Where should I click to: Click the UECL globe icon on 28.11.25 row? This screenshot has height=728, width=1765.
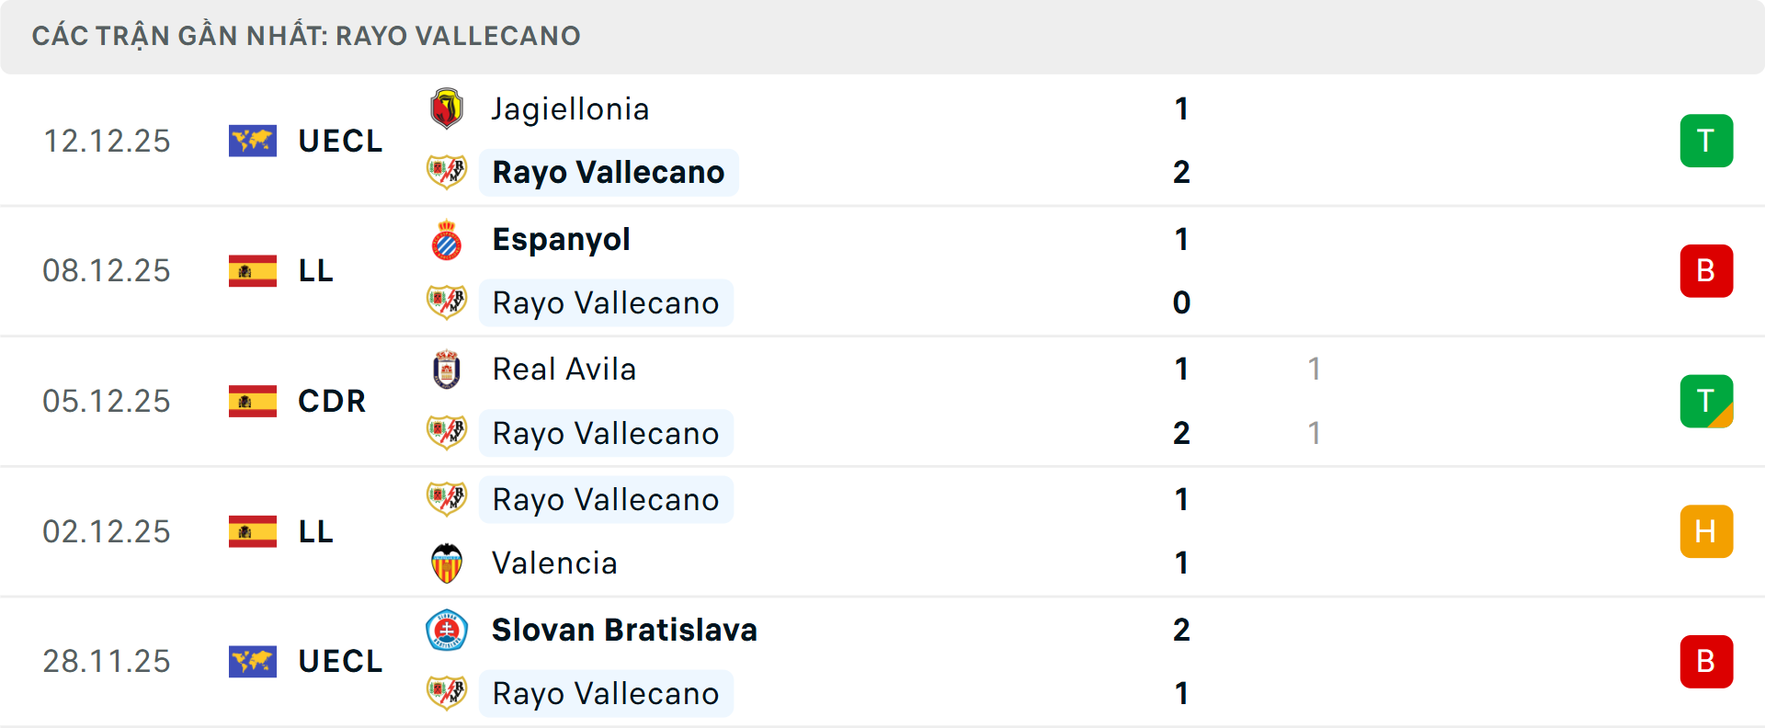point(252,661)
